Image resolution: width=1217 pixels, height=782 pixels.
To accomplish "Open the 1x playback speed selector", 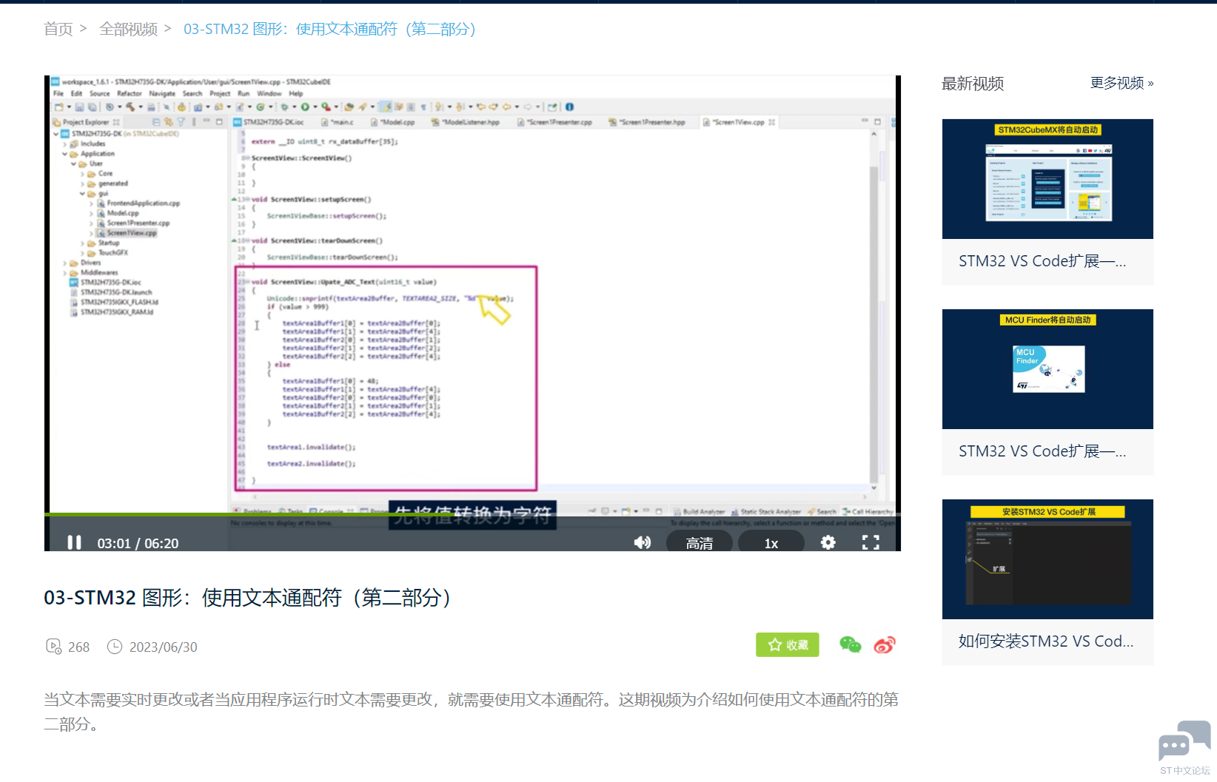I will 771,542.
